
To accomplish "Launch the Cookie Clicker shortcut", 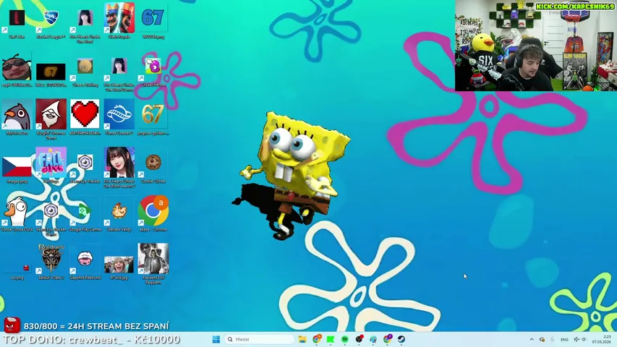I will [x=153, y=167].
